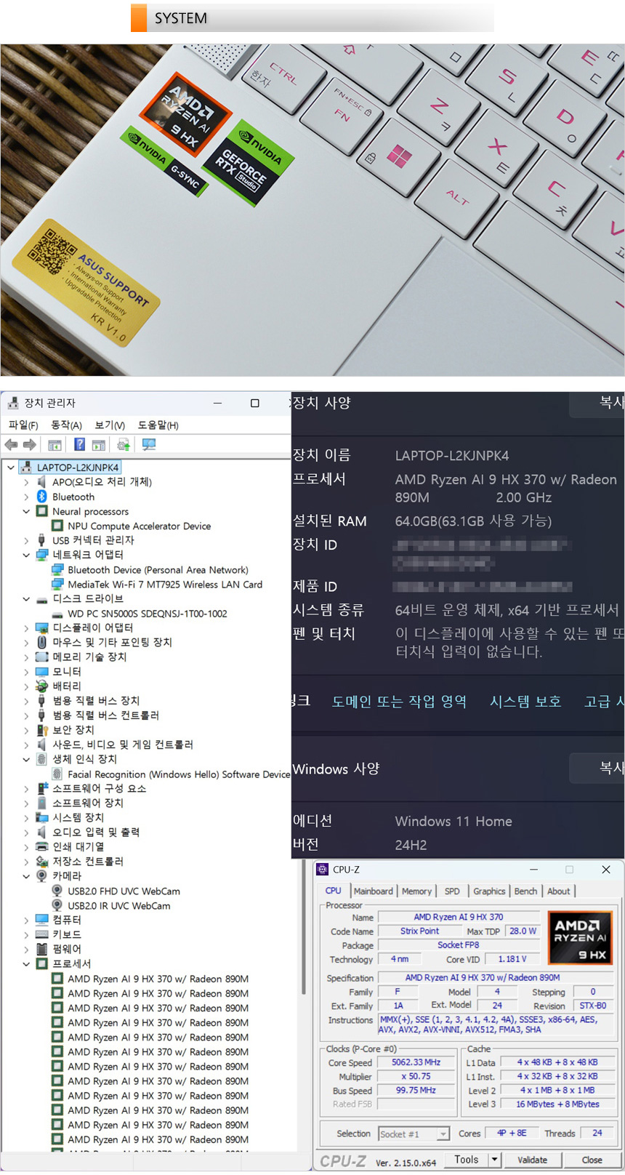
Task: Expand the 디스플레이 어댑터 category
Action: click(26, 627)
